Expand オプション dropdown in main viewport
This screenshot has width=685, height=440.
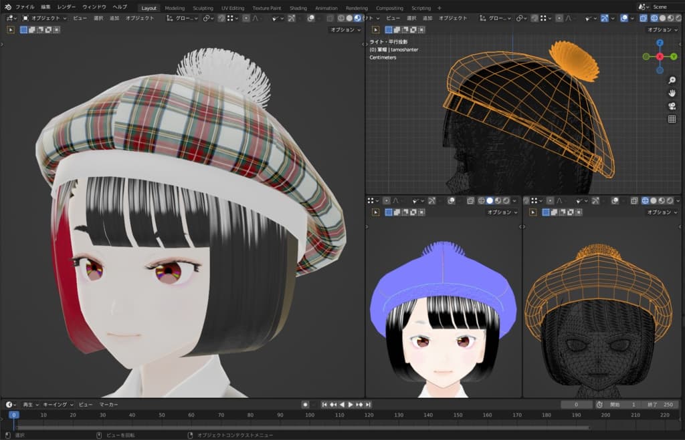pyautogui.click(x=345, y=30)
